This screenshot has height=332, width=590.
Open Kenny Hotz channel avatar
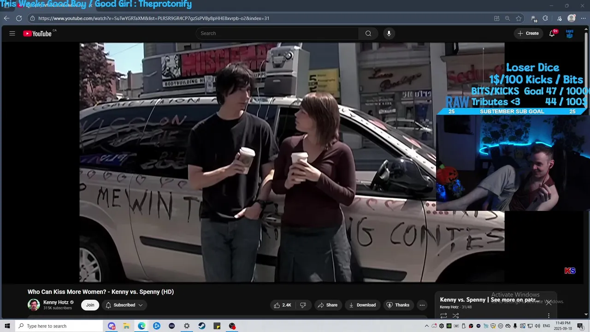(34, 305)
